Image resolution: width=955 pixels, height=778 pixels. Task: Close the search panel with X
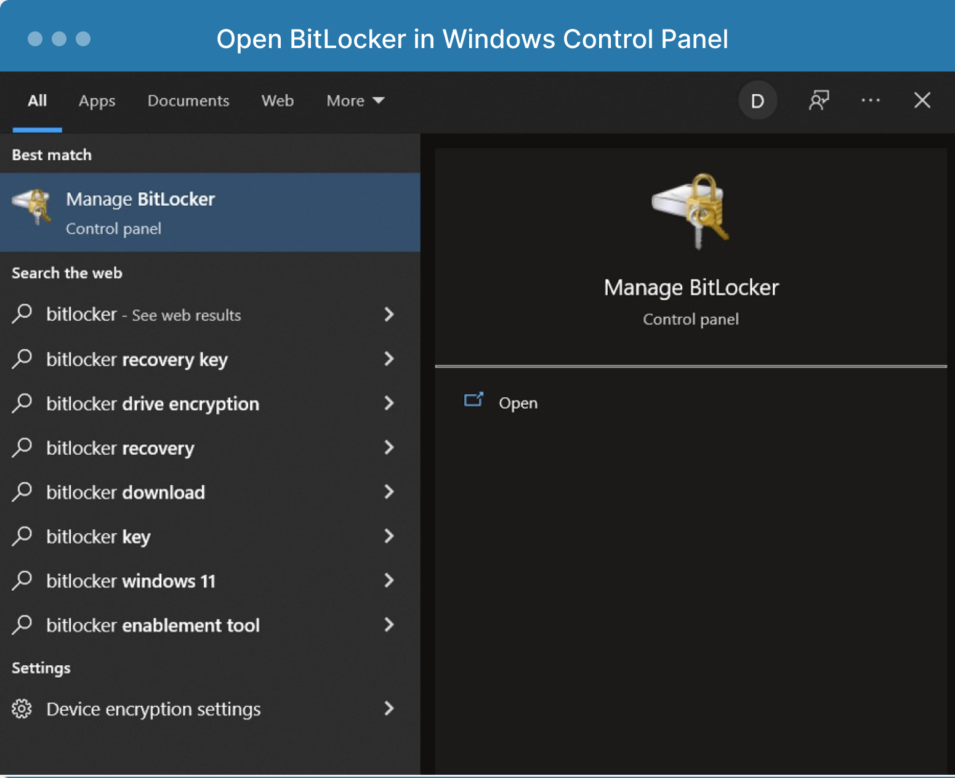pyautogui.click(x=922, y=100)
